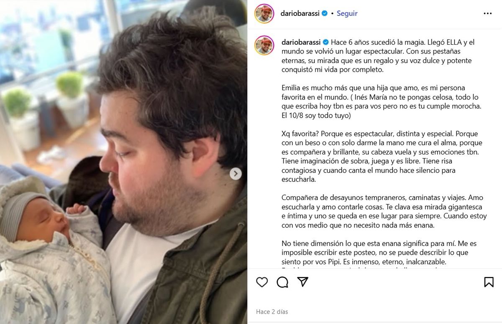Advance to the next photo with the carousel arrow

pyautogui.click(x=236, y=174)
